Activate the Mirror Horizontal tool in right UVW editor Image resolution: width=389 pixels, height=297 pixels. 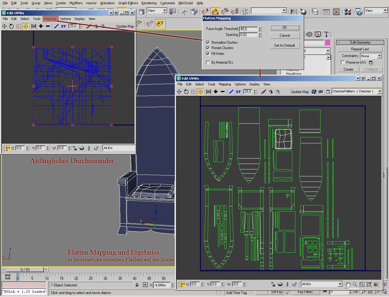click(208, 92)
